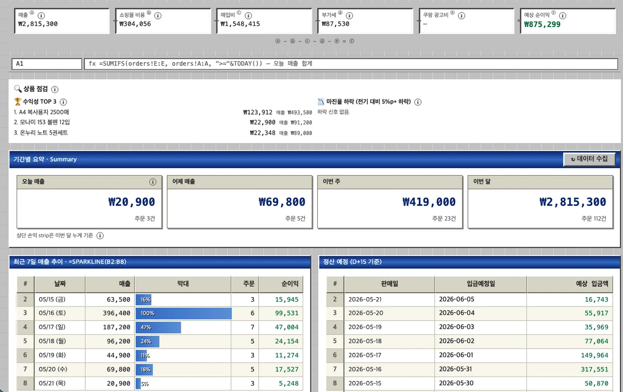623x392 pixels.
Task: Select the 05/15 (금) date cell
Action: [x=60, y=300]
